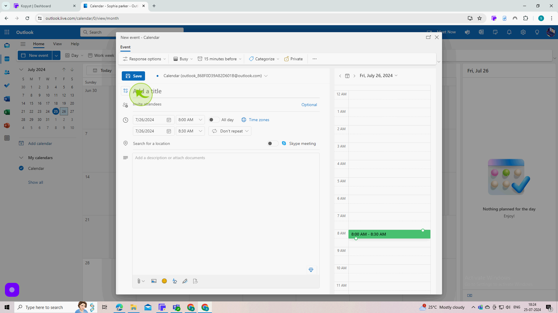Click the emoji icon in toolbar
The width and height of the screenshot is (558, 313).
(x=164, y=281)
